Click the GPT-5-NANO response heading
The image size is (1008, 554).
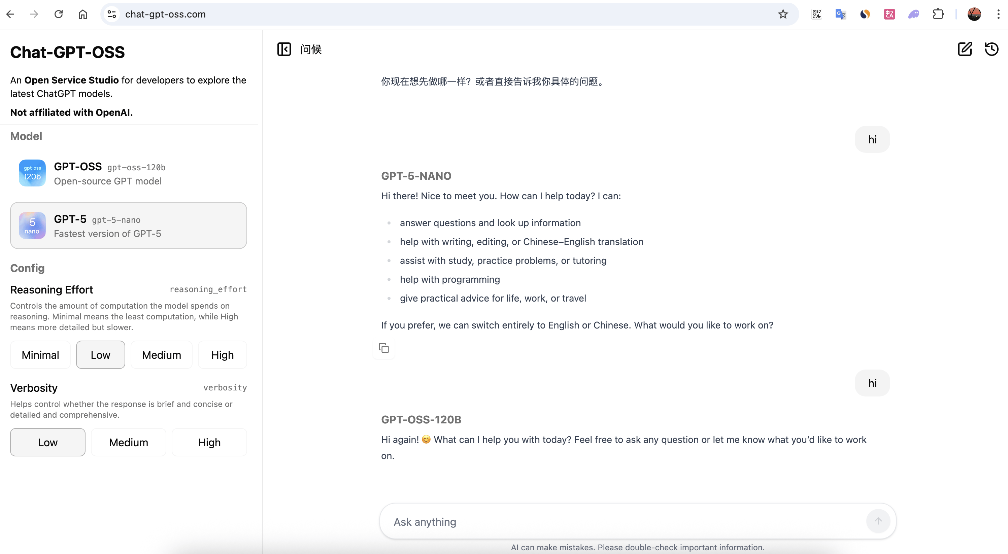(x=416, y=176)
